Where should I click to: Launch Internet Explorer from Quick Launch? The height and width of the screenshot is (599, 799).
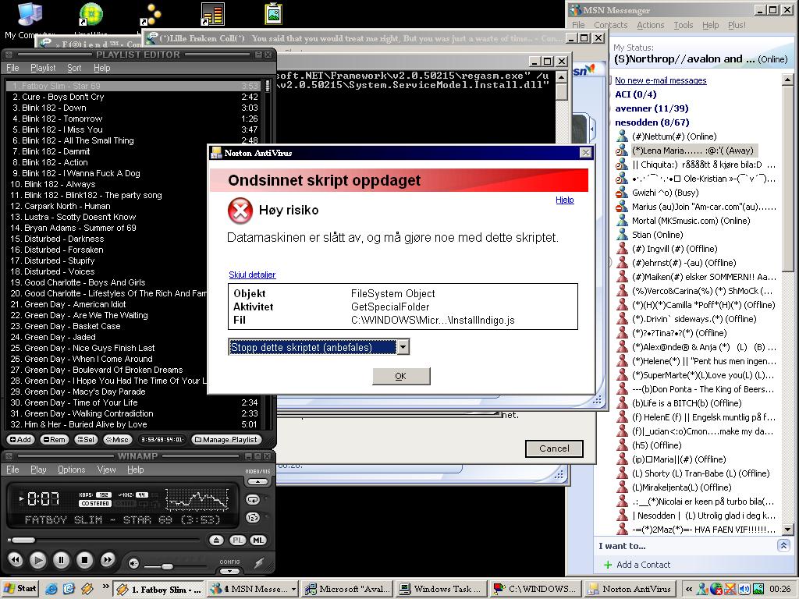[51, 589]
